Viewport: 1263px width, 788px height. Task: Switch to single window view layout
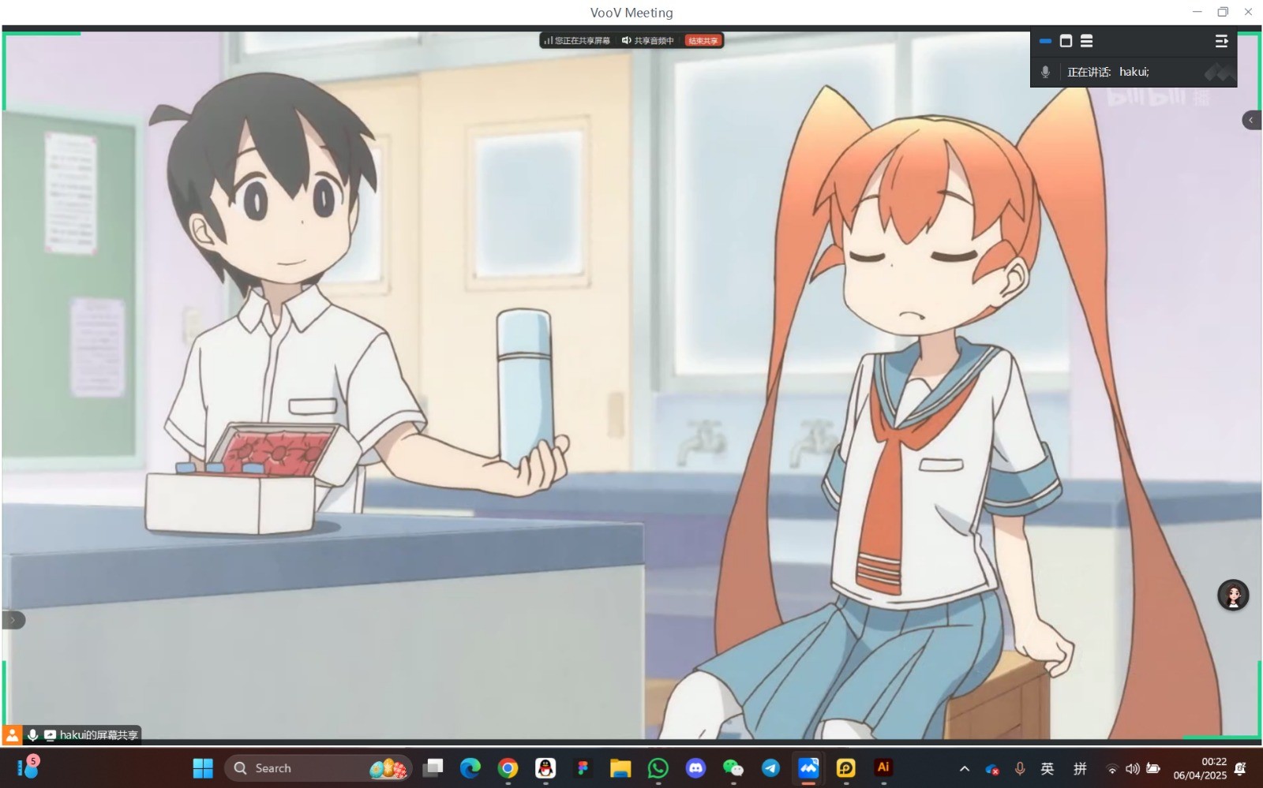click(x=1066, y=41)
